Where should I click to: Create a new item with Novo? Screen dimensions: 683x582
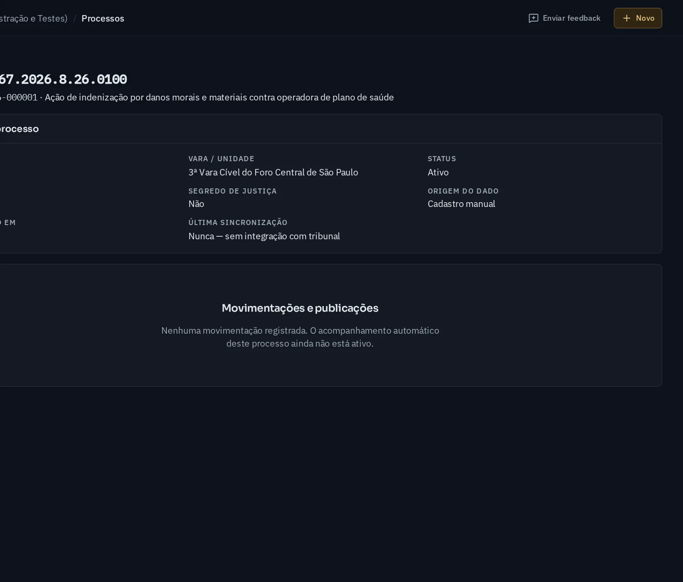click(x=638, y=18)
